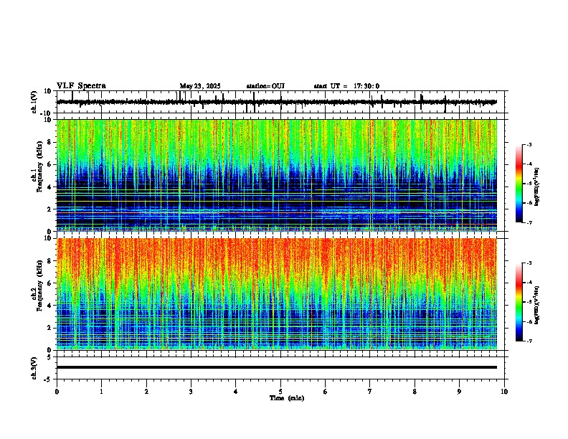Click the "8" kHz tick on ch.1 frequency axis
The width and height of the screenshot is (568, 439).
(x=50, y=142)
